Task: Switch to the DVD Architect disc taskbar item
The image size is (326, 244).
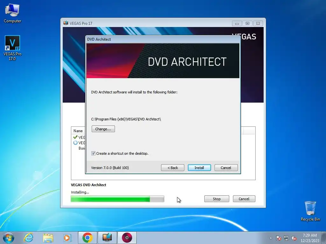Action: [x=127, y=238]
